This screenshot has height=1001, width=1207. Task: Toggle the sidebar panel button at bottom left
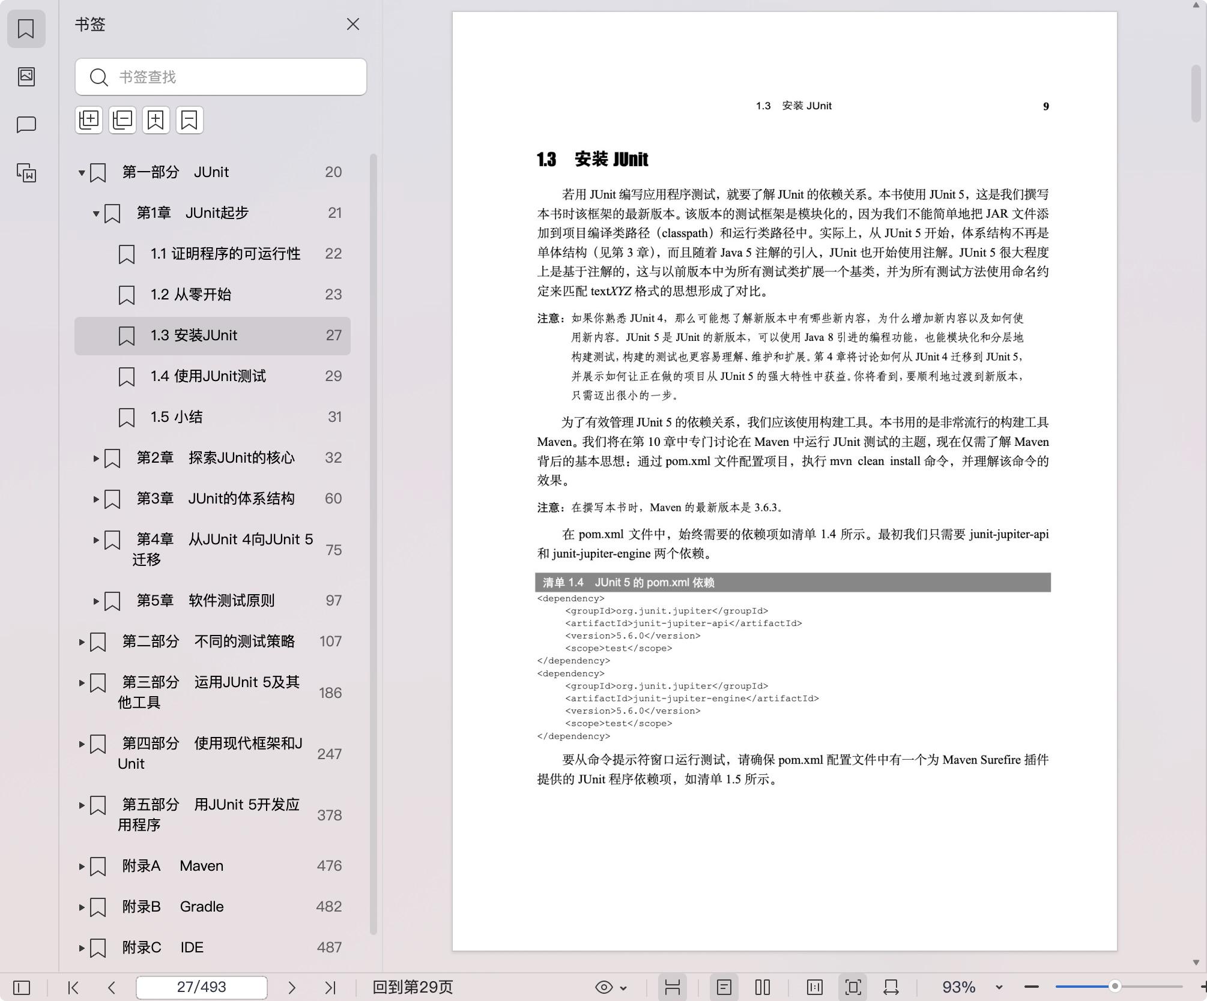pos(22,987)
